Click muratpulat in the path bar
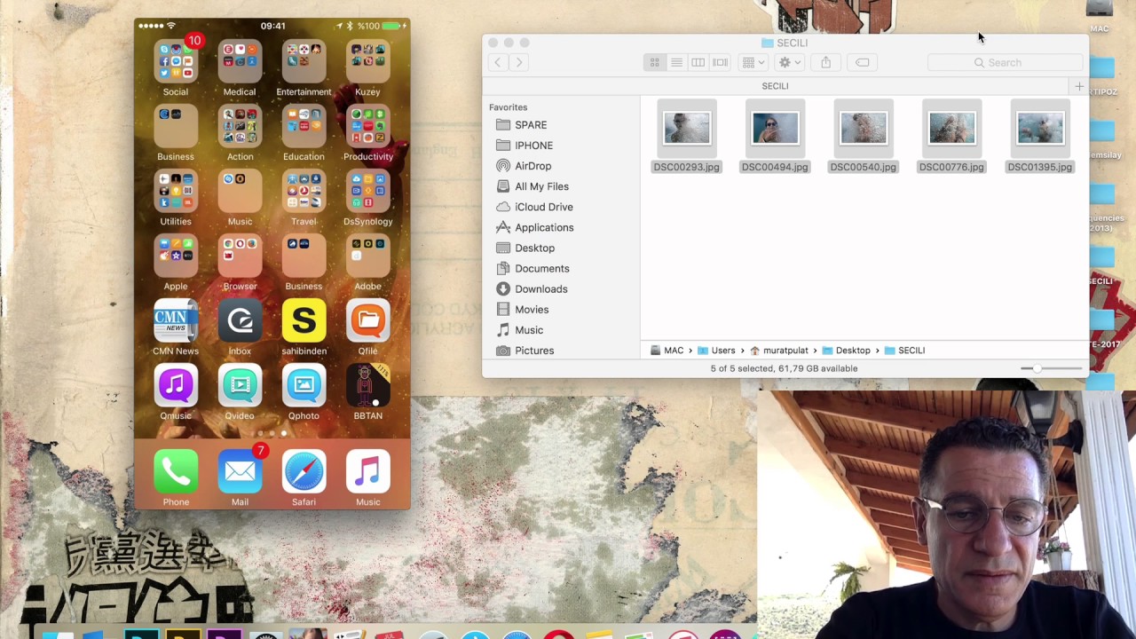 pyautogui.click(x=779, y=351)
